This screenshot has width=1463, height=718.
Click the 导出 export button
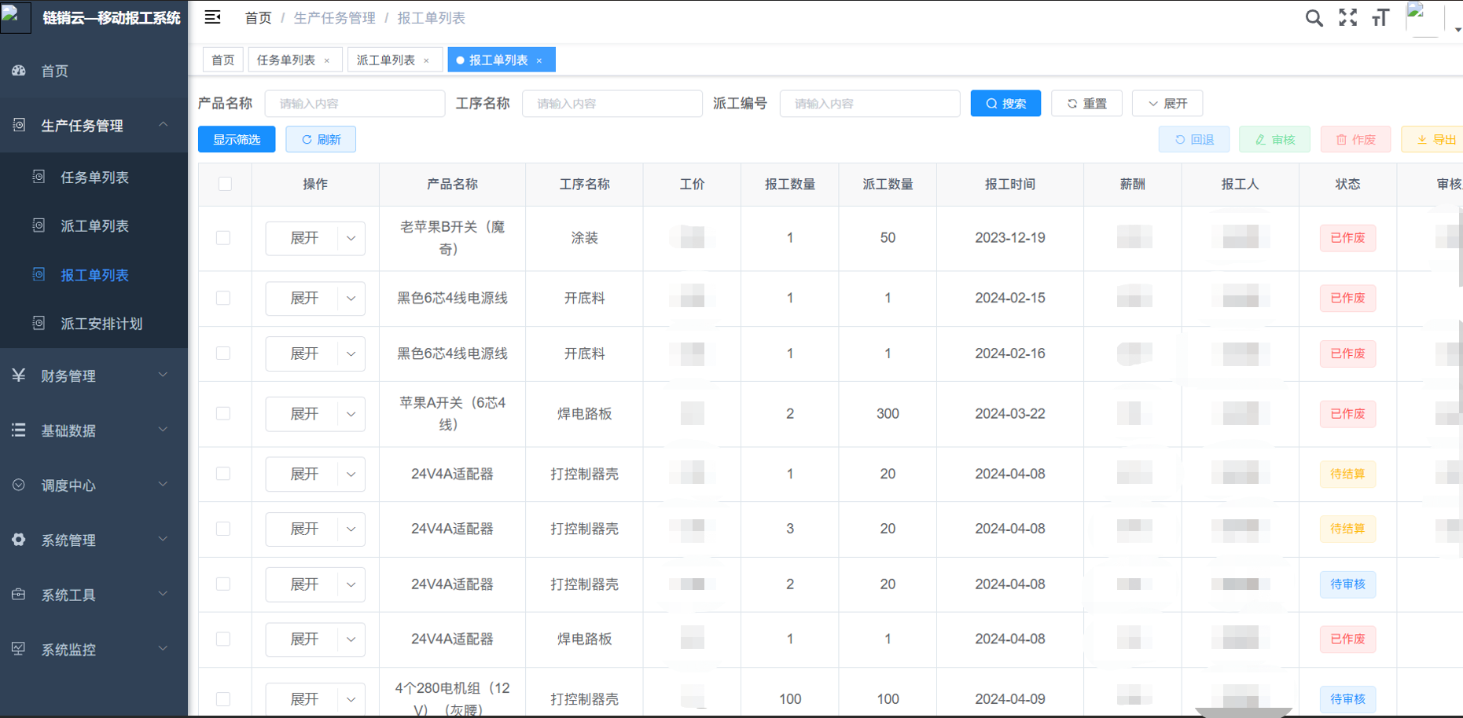click(1434, 140)
